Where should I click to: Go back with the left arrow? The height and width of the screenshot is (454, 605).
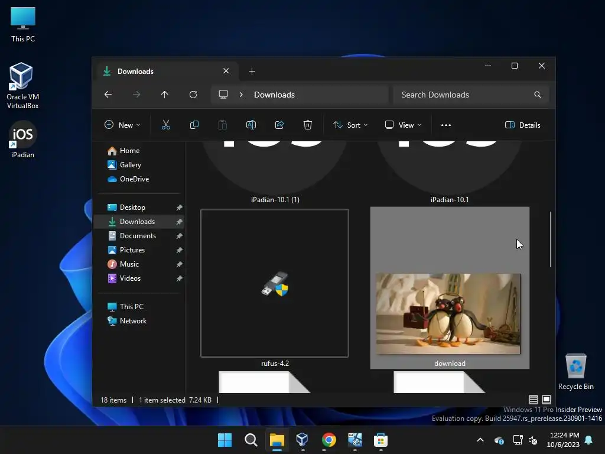click(108, 94)
